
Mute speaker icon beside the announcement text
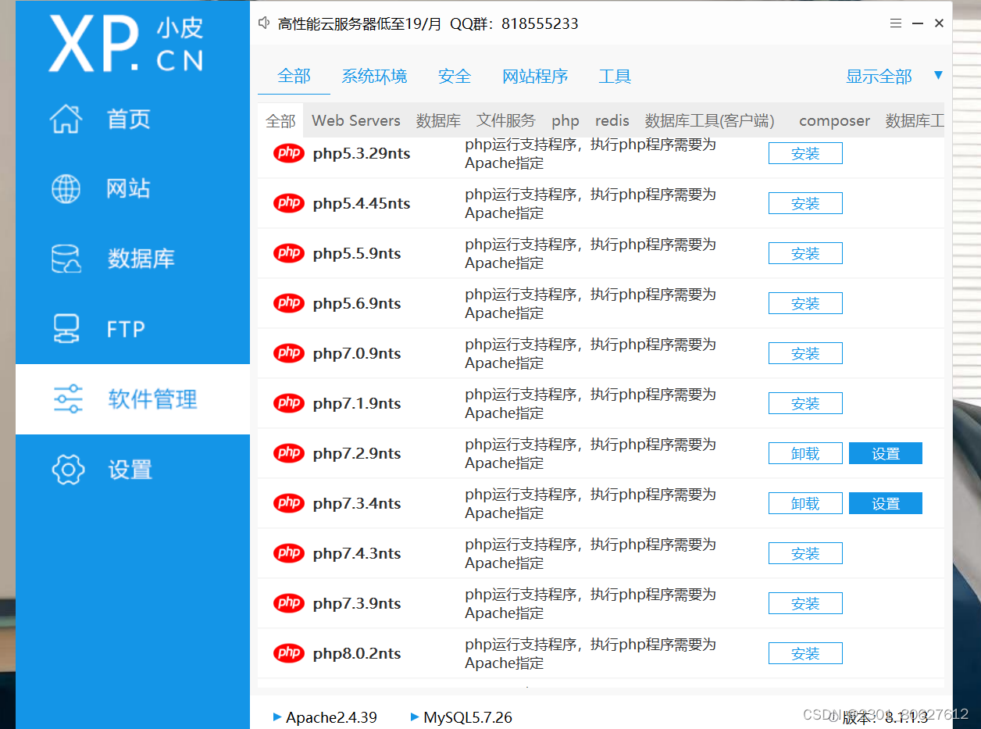coord(264,23)
